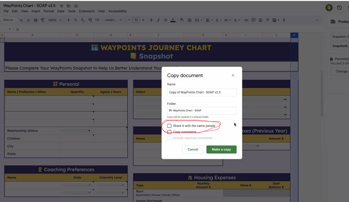Expand the Relationship Status dropdown
The width and height of the screenshot is (349, 202).
pyautogui.click(x=89, y=131)
